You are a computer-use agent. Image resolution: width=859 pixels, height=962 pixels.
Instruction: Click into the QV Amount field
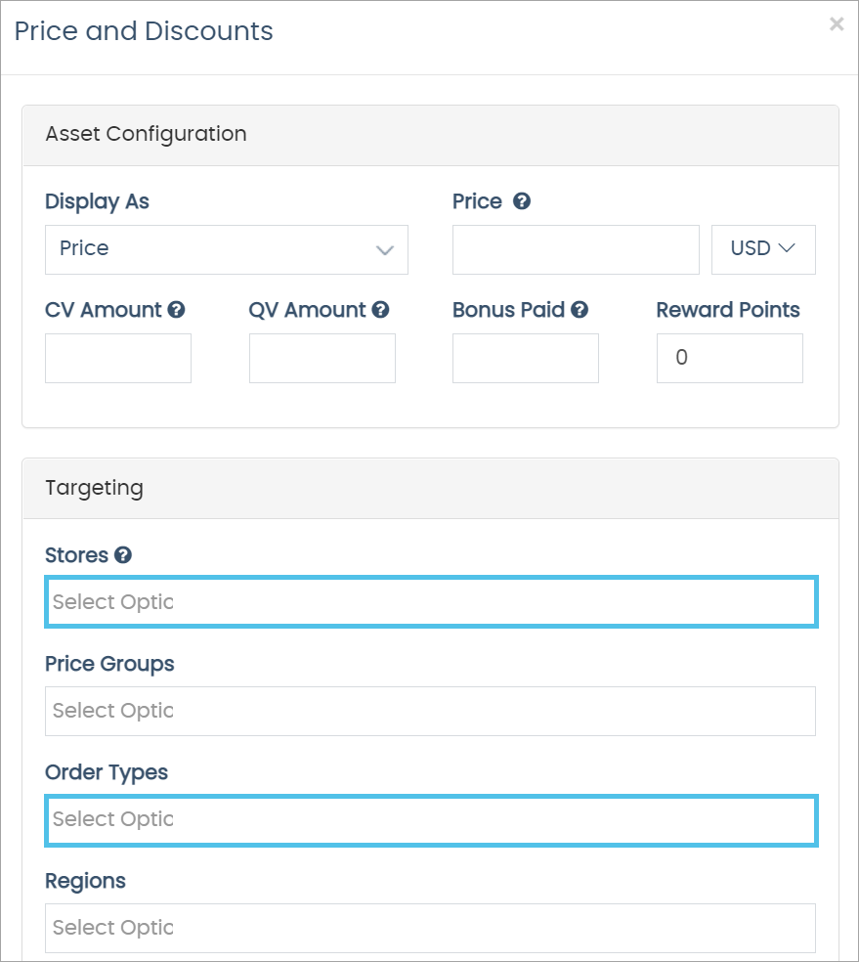322,358
